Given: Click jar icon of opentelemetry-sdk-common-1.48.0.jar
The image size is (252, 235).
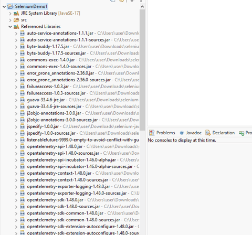Looking at the screenshot, I should pos(22,213).
